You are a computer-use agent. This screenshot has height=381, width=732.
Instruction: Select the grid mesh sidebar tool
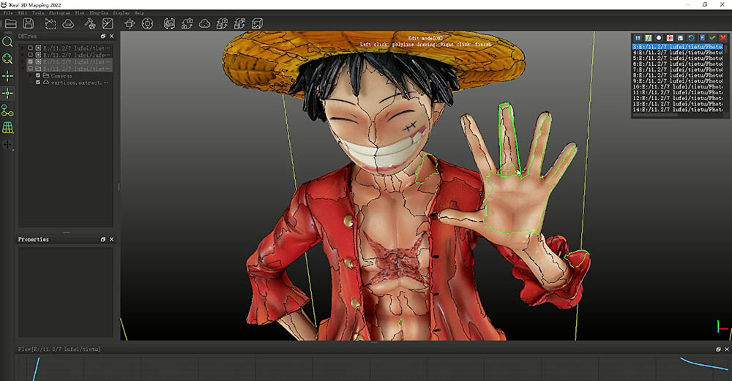7,127
